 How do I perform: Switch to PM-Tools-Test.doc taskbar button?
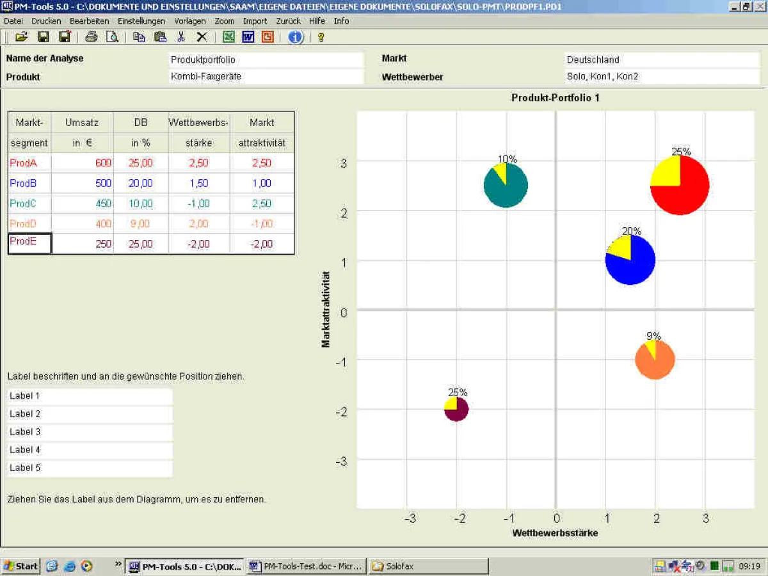coord(306,566)
